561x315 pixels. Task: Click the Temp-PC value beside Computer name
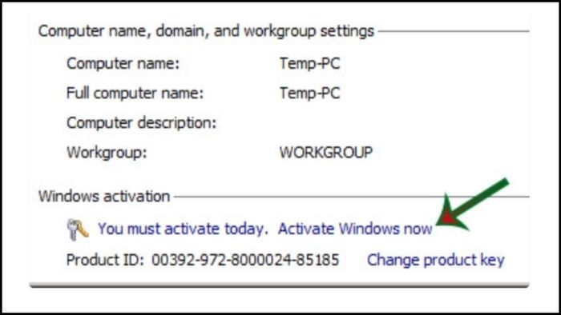[x=309, y=63]
